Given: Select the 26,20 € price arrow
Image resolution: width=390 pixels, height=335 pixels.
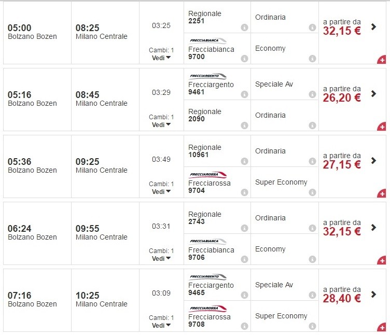Looking at the screenshot, I should coord(373,94).
